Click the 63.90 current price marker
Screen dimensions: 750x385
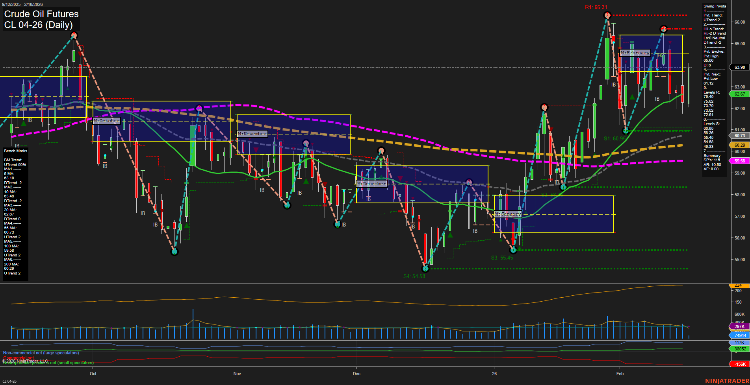[739, 68]
